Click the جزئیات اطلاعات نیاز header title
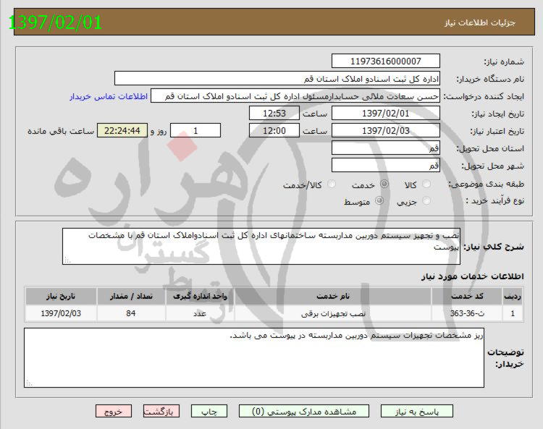This screenshot has height=429, width=543. pos(480,23)
